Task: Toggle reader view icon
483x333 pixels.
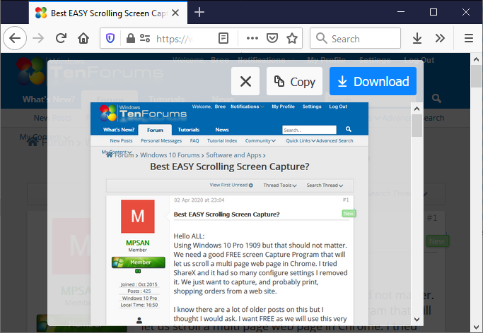Action: (223, 38)
